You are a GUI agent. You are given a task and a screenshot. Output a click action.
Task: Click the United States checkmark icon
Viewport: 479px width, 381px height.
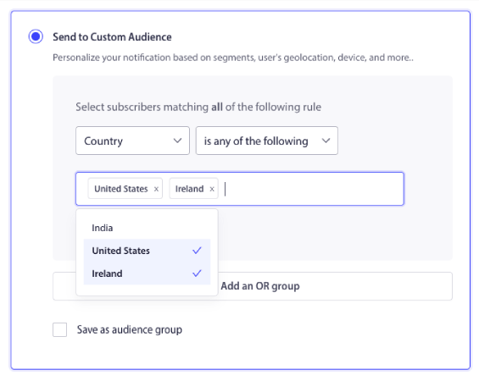[197, 251]
